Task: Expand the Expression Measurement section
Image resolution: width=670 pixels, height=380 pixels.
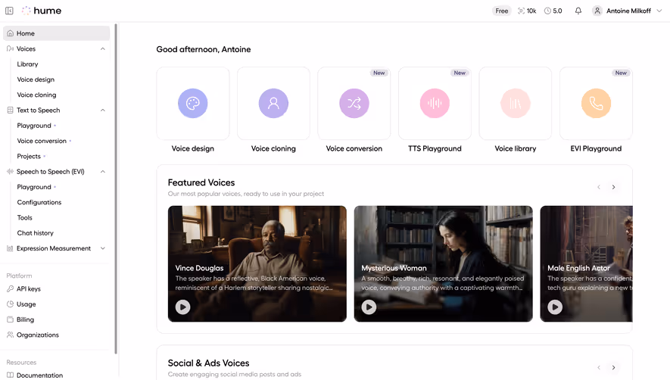Action: (x=102, y=248)
